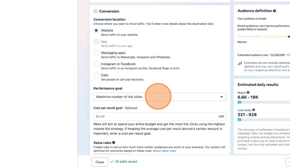Image resolution: width=290 pixels, height=167 pixels.
Task: Click the Reach estimate progress bar
Action: tap(263, 102)
